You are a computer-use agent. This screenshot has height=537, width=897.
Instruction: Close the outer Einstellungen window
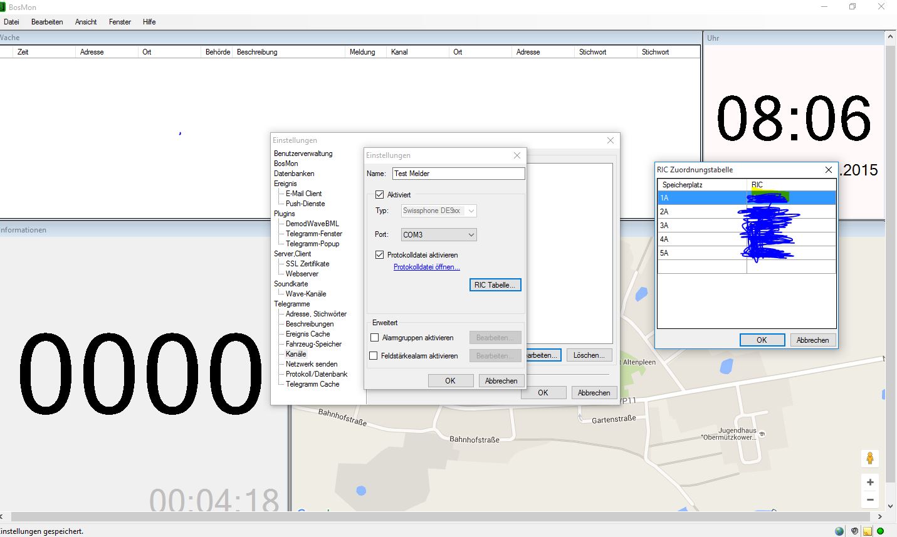coord(611,140)
